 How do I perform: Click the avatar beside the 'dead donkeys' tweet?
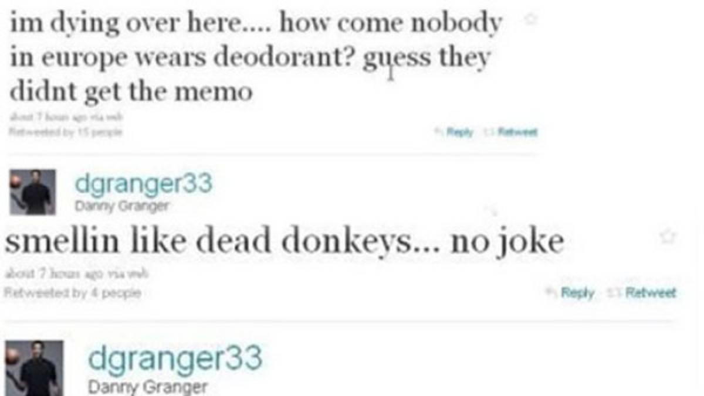click(35, 191)
